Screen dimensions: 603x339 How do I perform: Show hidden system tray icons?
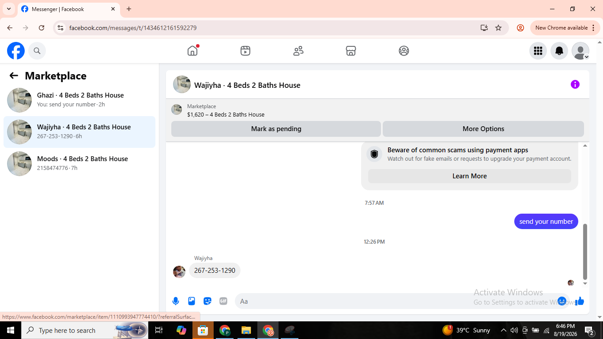(503, 330)
